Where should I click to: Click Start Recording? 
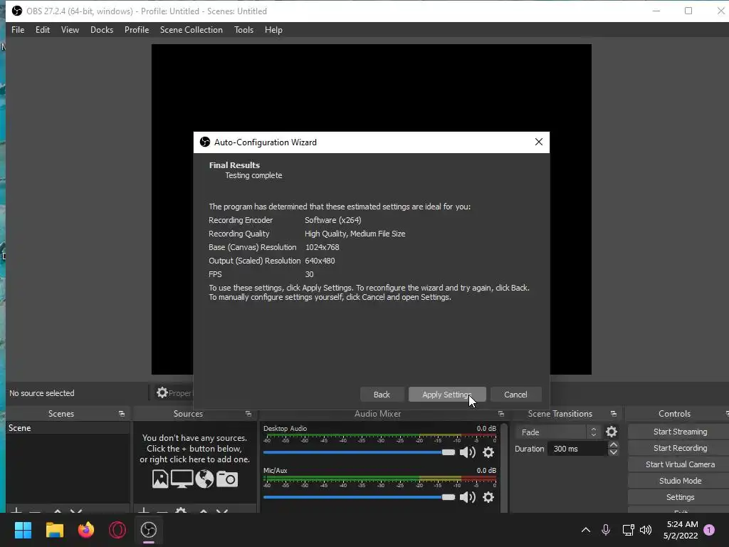pos(680,448)
